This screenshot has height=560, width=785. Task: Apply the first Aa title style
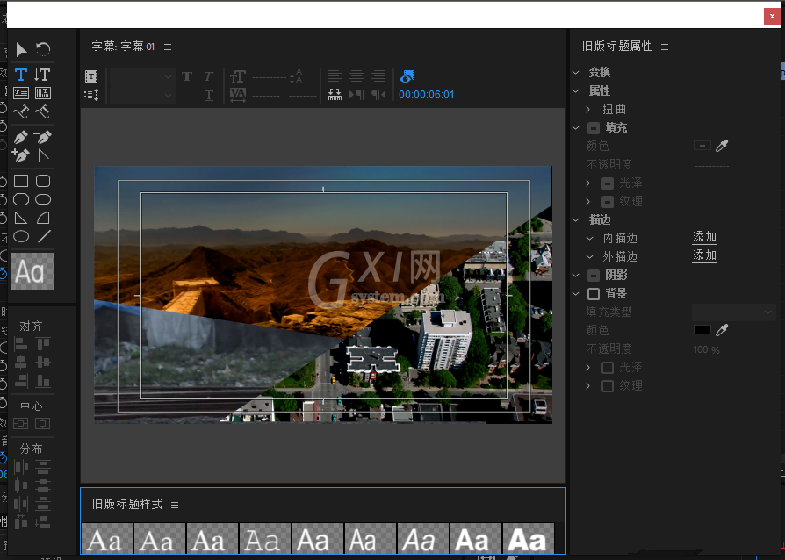106,538
